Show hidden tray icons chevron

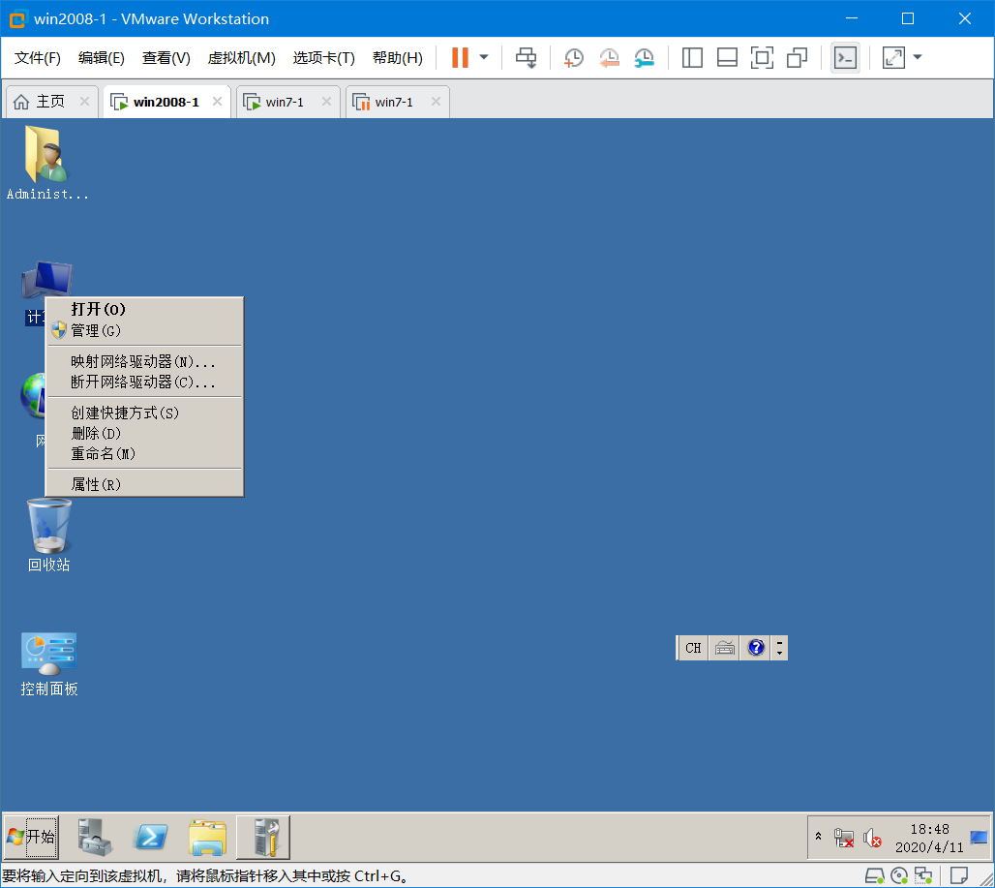(x=818, y=836)
